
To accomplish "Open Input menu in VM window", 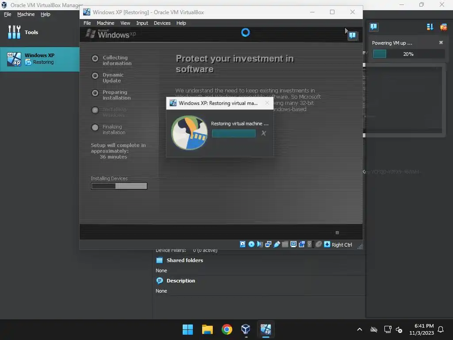I will (x=142, y=23).
